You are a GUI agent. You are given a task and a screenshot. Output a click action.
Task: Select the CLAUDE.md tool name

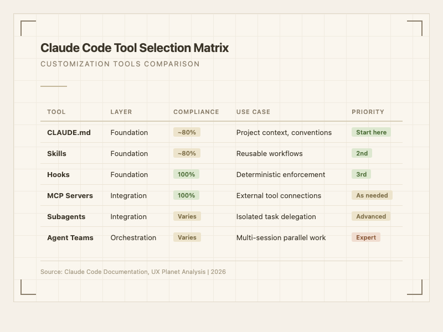(x=69, y=133)
